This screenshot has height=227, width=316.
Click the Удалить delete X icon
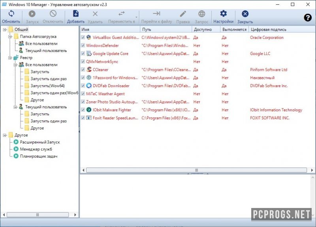95,14
